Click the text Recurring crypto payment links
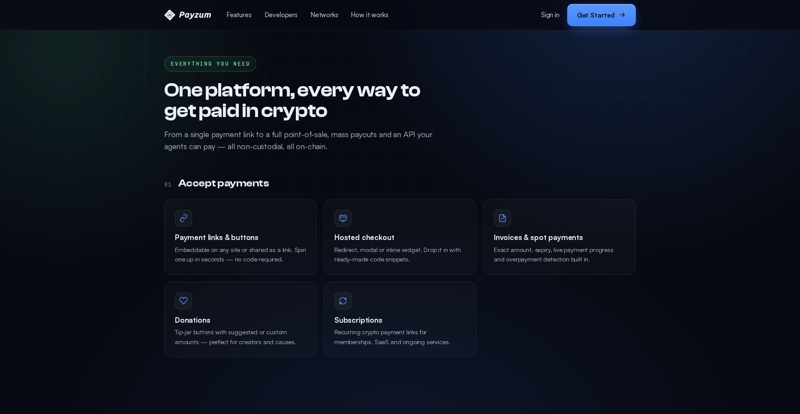Screen dimensions: 800x414 pos(392,337)
